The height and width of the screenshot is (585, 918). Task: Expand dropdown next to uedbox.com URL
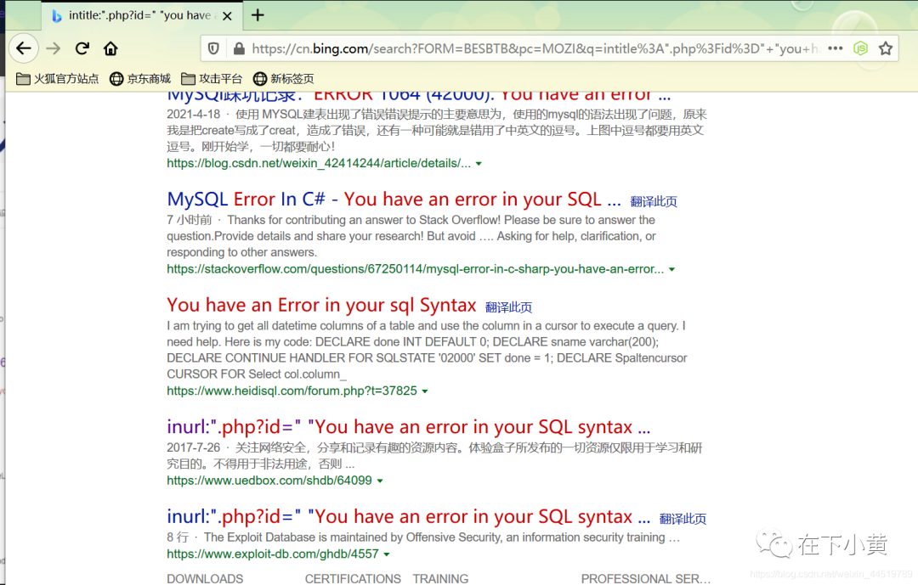tap(380, 481)
